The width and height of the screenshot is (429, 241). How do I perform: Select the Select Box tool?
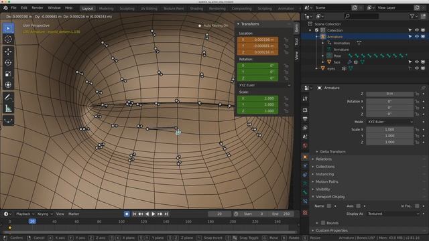coord(8,28)
